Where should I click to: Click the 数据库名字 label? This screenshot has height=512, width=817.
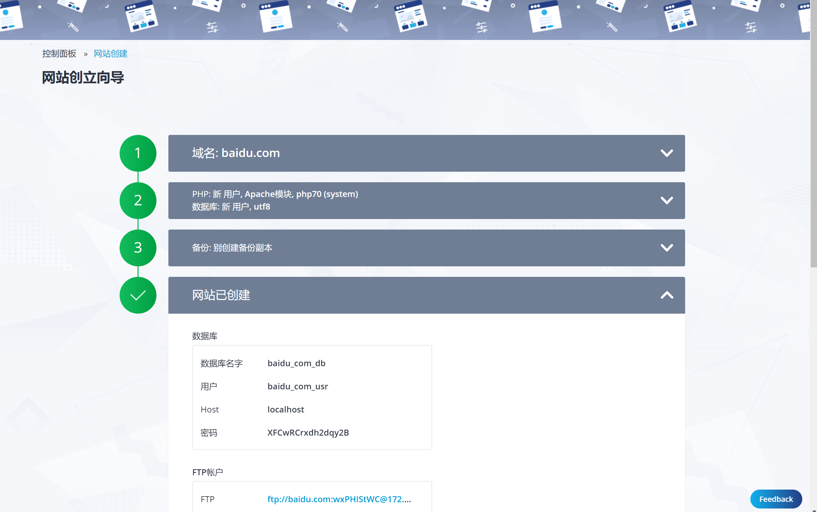[221, 363]
